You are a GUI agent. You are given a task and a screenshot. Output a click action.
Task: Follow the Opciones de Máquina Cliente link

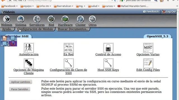pyautogui.click(x=29, y=71)
